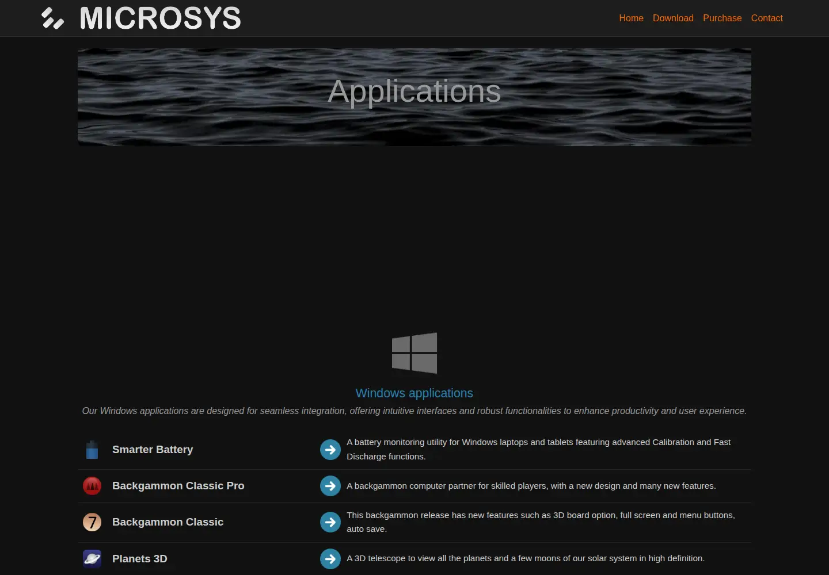Click the arrow icon for Backgammon Classic Pro
The width and height of the screenshot is (829, 575).
pos(330,486)
